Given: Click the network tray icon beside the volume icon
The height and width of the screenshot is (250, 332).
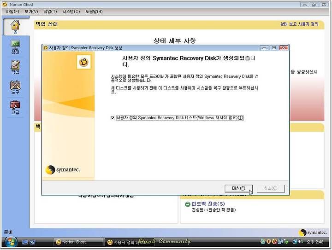Looking at the screenshot, I should click(x=295, y=242).
